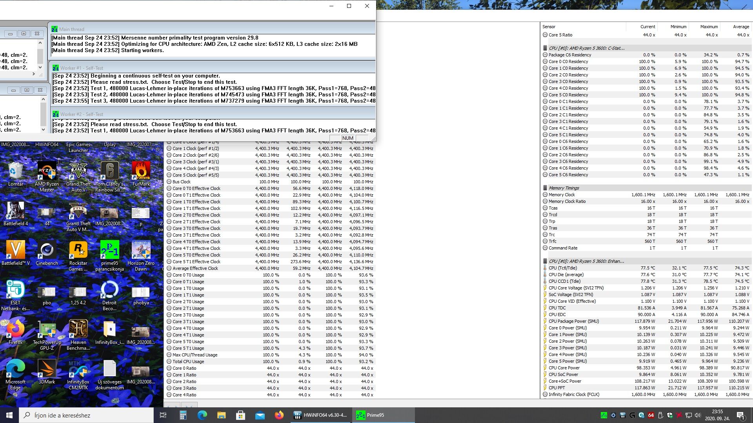
Task: Select the Infinity Fabric Clock (FCLK) row
Action: tap(646, 394)
